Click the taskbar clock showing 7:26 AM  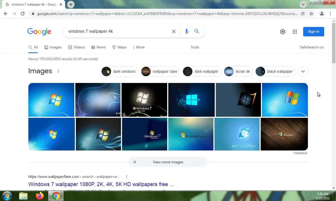(323, 196)
